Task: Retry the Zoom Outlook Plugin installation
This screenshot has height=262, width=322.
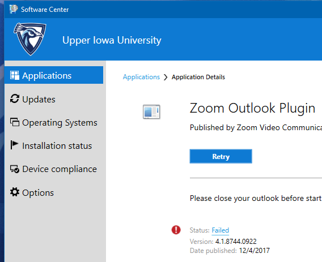Action: (x=221, y=156)
